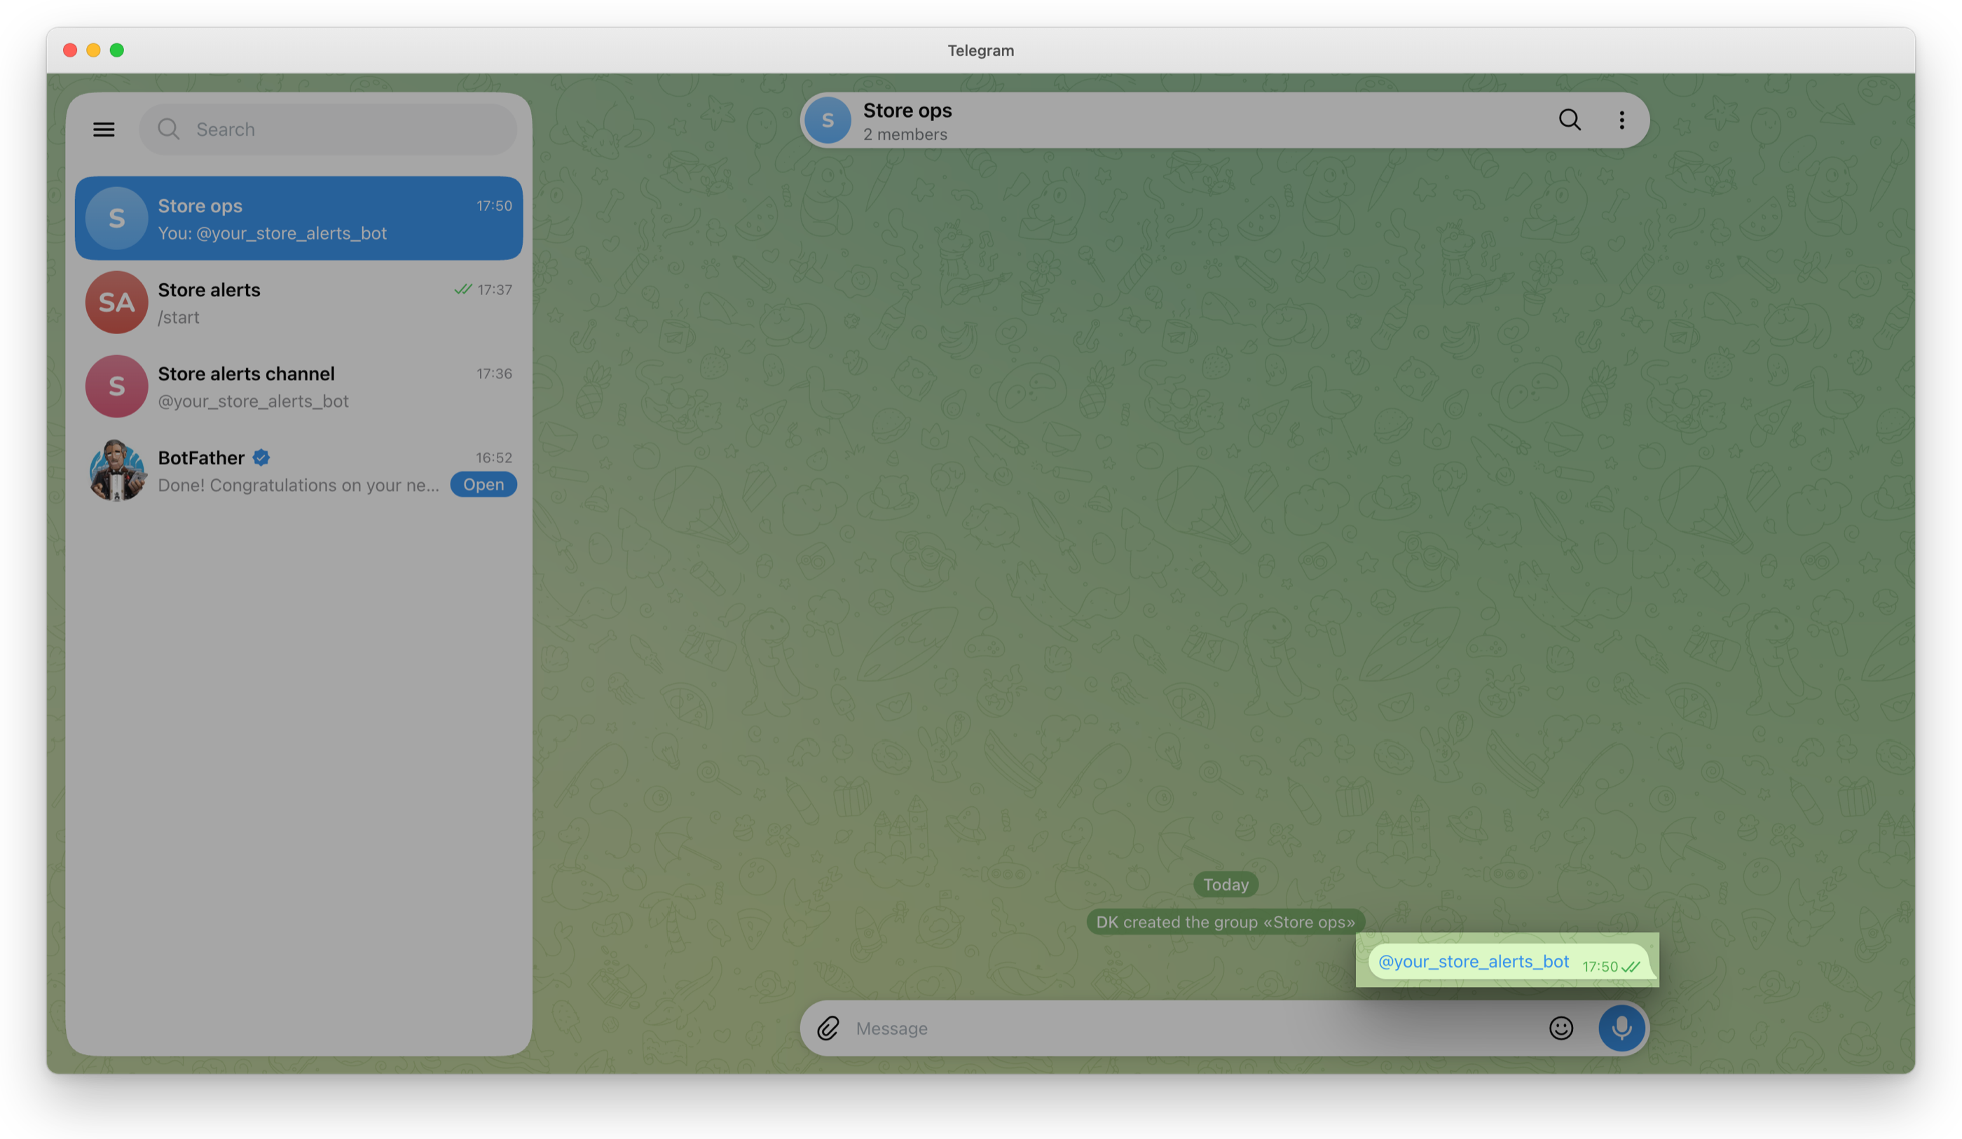Screen dimensions: 1962x1139
Task: Open the emoji picker
Action: tap(1561, 1028)
